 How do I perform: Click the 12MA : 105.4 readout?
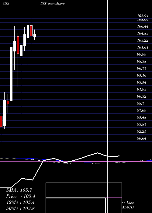point(20,202)
